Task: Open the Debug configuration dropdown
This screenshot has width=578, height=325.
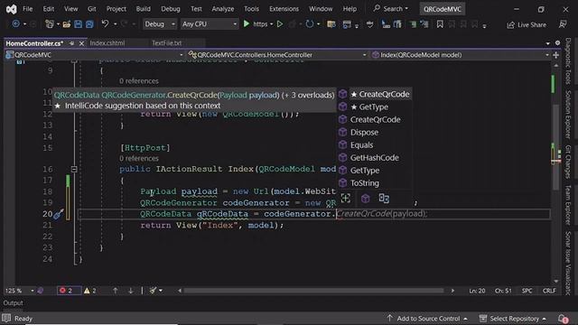Action: coord(159,24)
